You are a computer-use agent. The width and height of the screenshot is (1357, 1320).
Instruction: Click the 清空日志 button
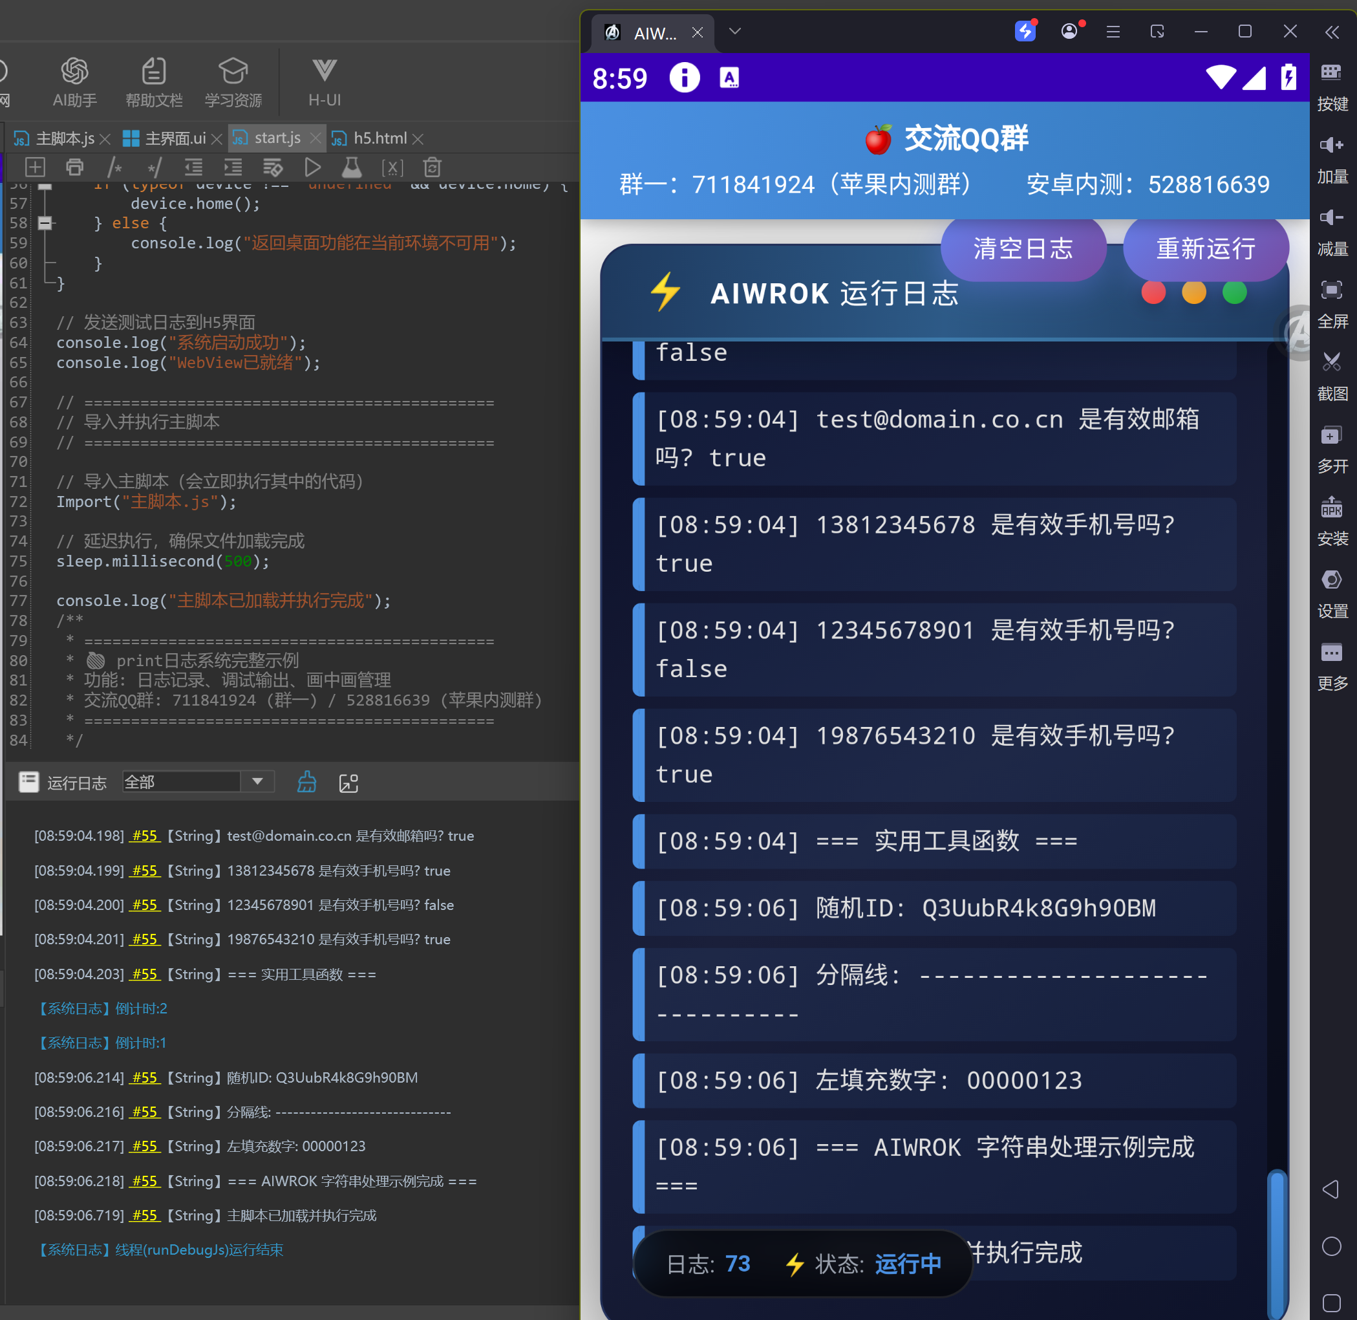(1023, 249)
